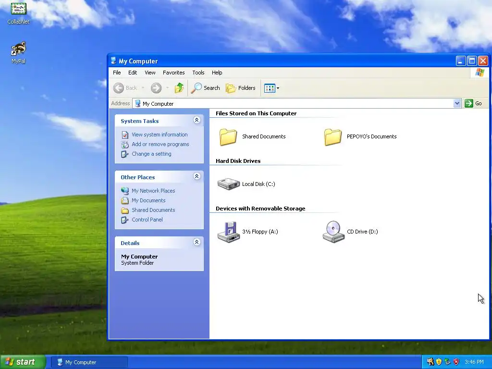Select the Shared Documents folder icon
Image resolution: width=492 pixels, height=369 pixels.
228,137
